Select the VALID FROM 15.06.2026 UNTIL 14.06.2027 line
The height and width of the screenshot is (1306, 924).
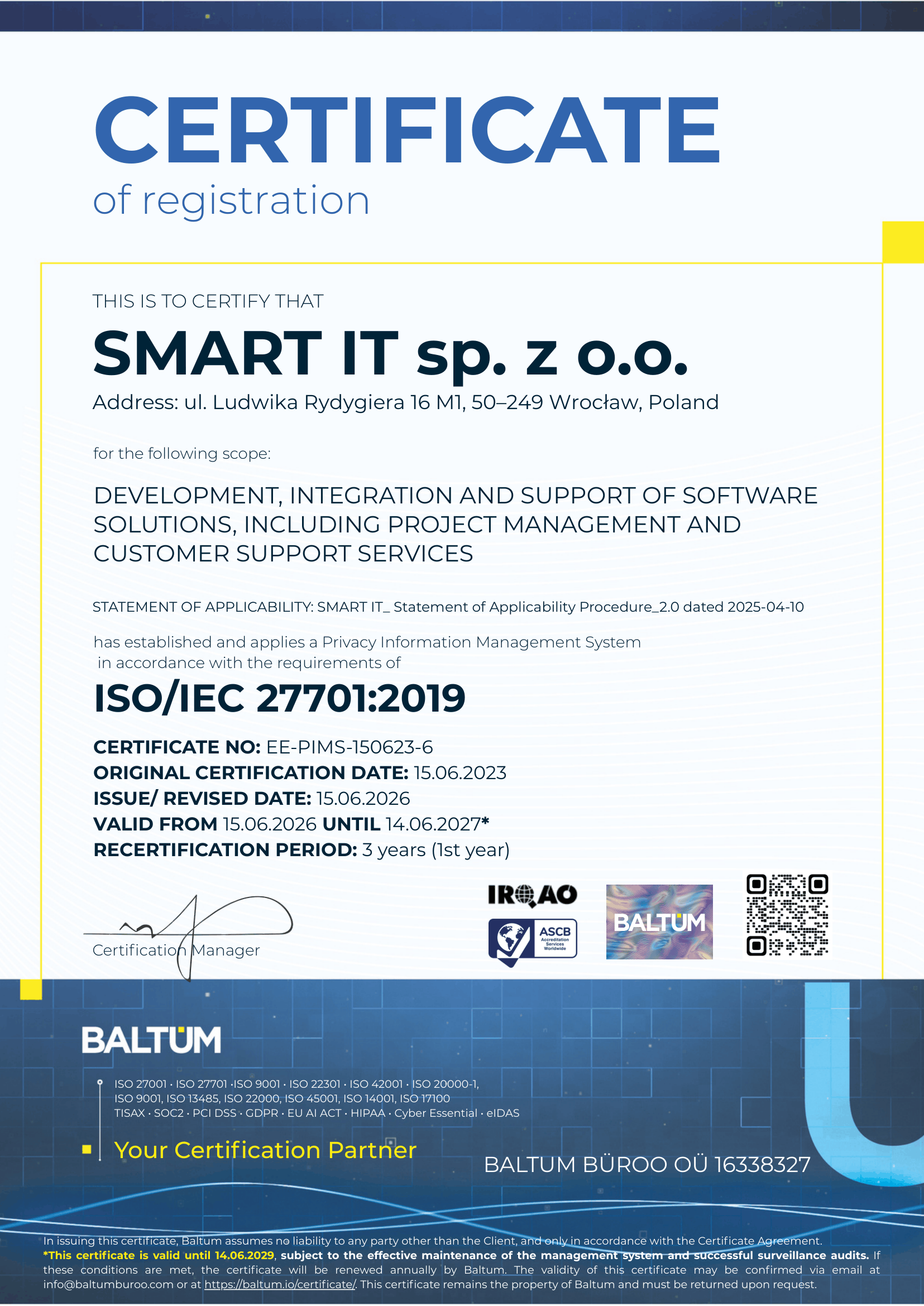click(291, 824)
